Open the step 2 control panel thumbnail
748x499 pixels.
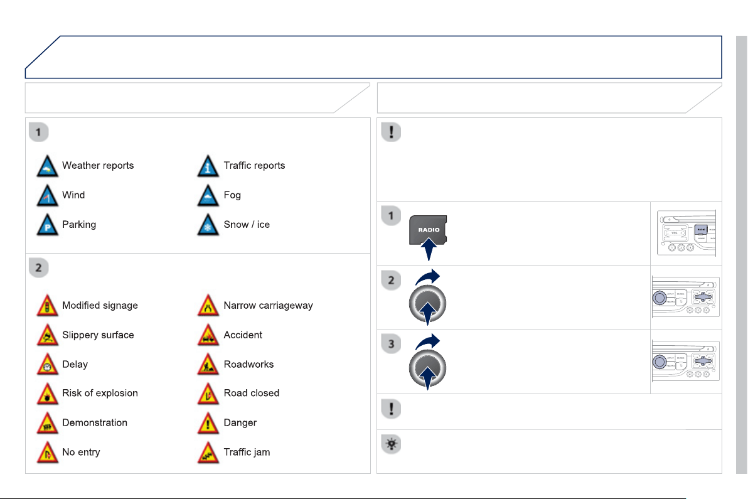pos(686,298)
